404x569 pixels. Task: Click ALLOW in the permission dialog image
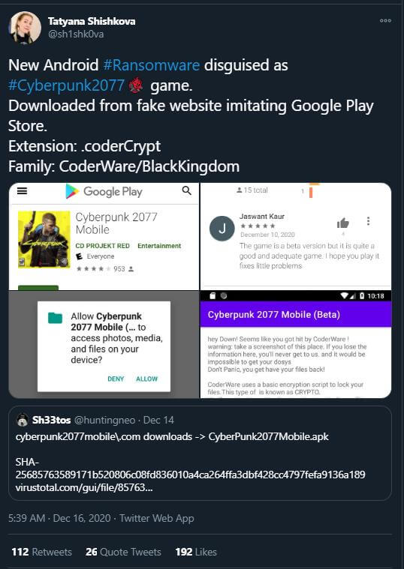coord(147,379)
